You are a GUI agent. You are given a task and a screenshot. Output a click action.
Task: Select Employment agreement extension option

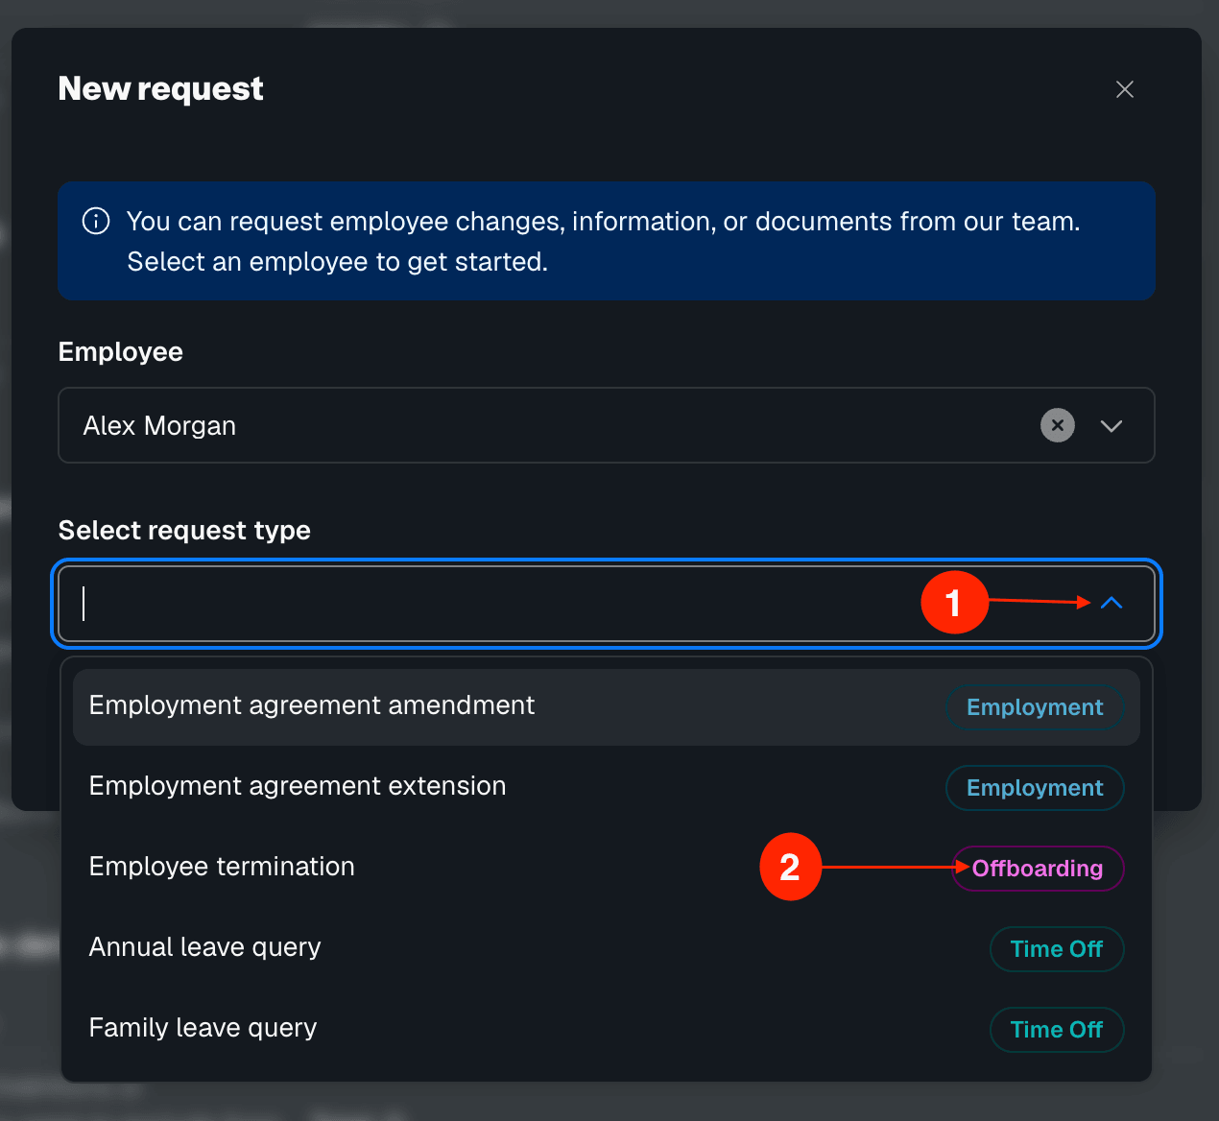pyautogui.click(x=607, y=787)
